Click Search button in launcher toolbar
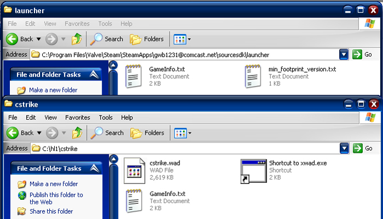383x219 pixels. click(x=108, y=39)
